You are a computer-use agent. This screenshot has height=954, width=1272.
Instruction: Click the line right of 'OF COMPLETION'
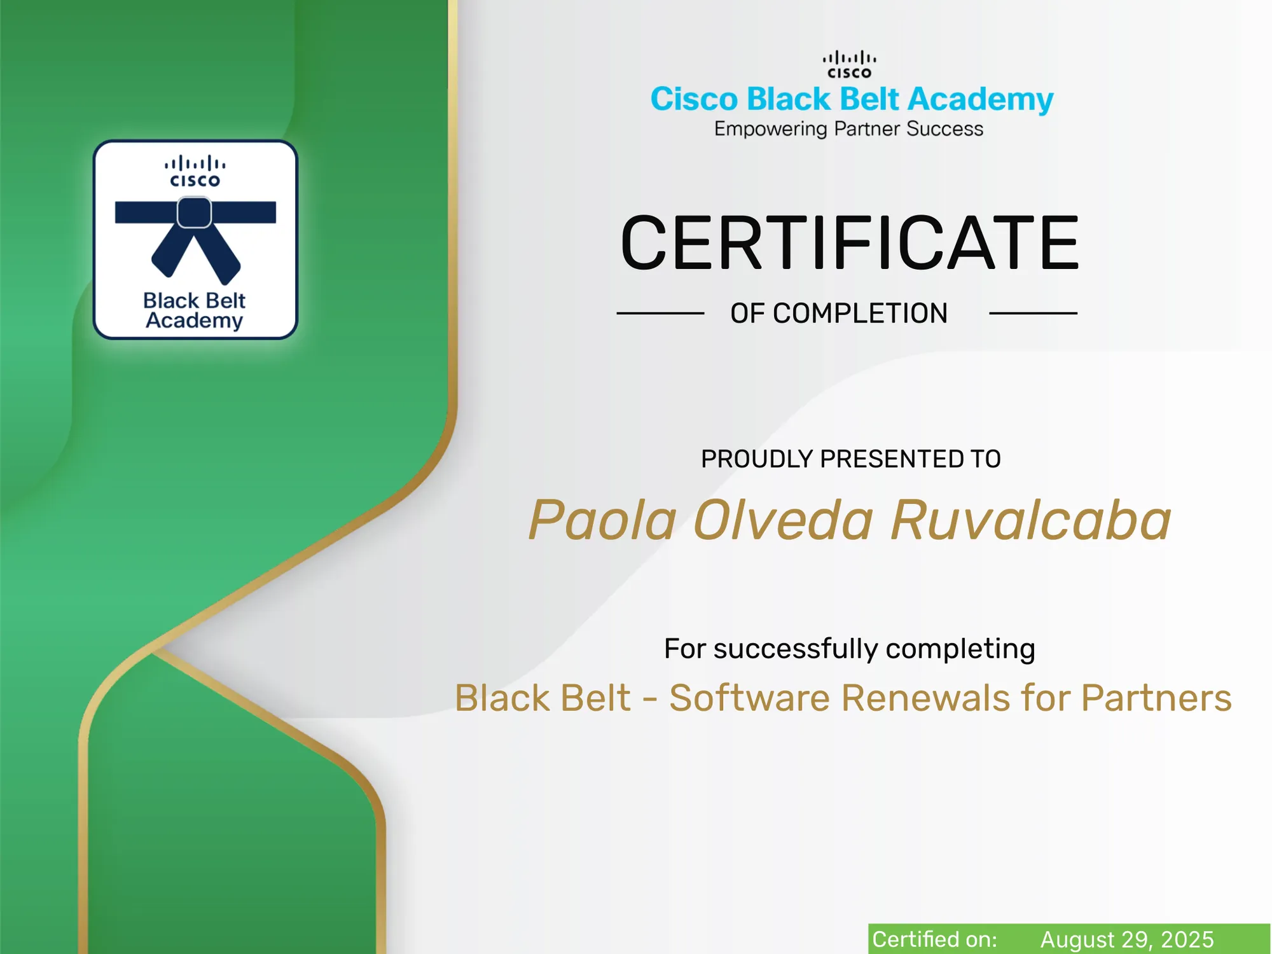pos(1033,314)
